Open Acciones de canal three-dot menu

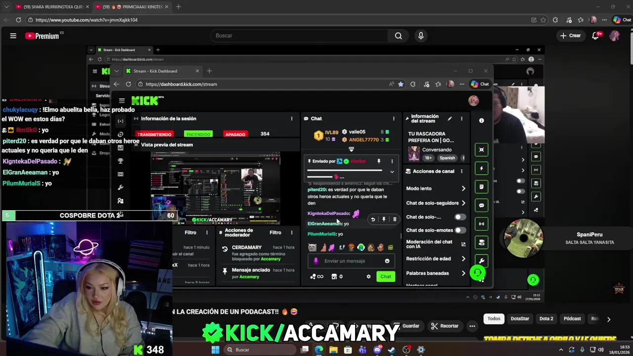461,172
